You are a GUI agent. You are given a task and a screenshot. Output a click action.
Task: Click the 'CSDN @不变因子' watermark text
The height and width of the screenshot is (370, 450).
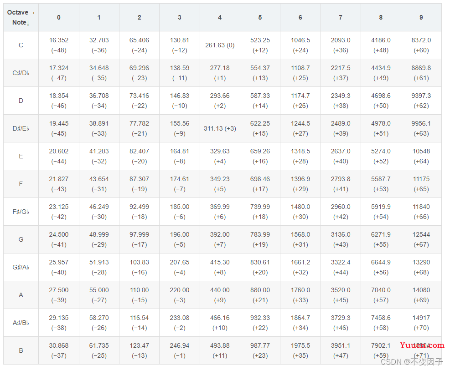point(411,362)
